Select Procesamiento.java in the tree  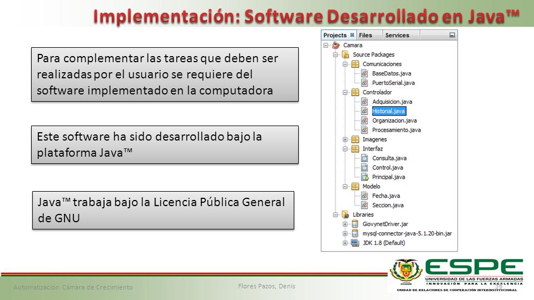pos(397,130)
